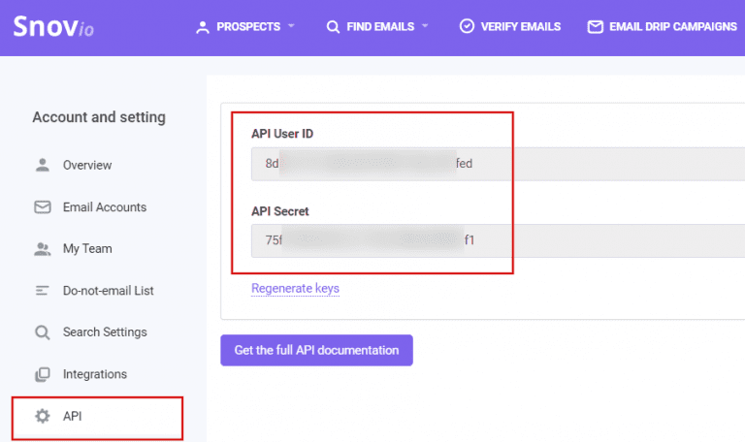Image resolution: width=745 pixels, height=442 pixels.
Task: Expand the Find Emails dropdown arrow
Action: tap(424, 27)
